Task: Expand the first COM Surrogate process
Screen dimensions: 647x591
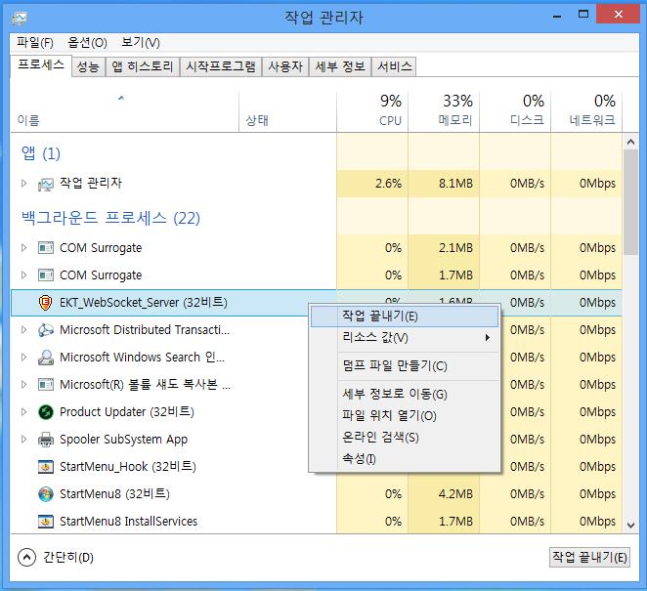Action: click(24, 248)
